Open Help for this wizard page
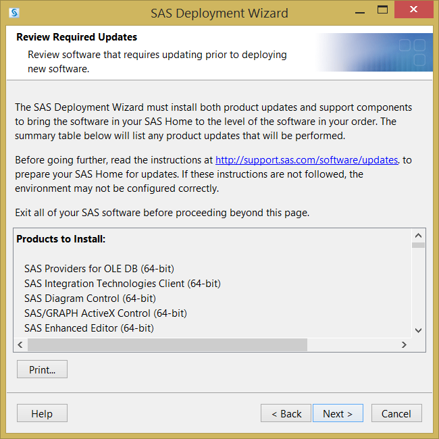439x439 pixels. pos(42,413)
